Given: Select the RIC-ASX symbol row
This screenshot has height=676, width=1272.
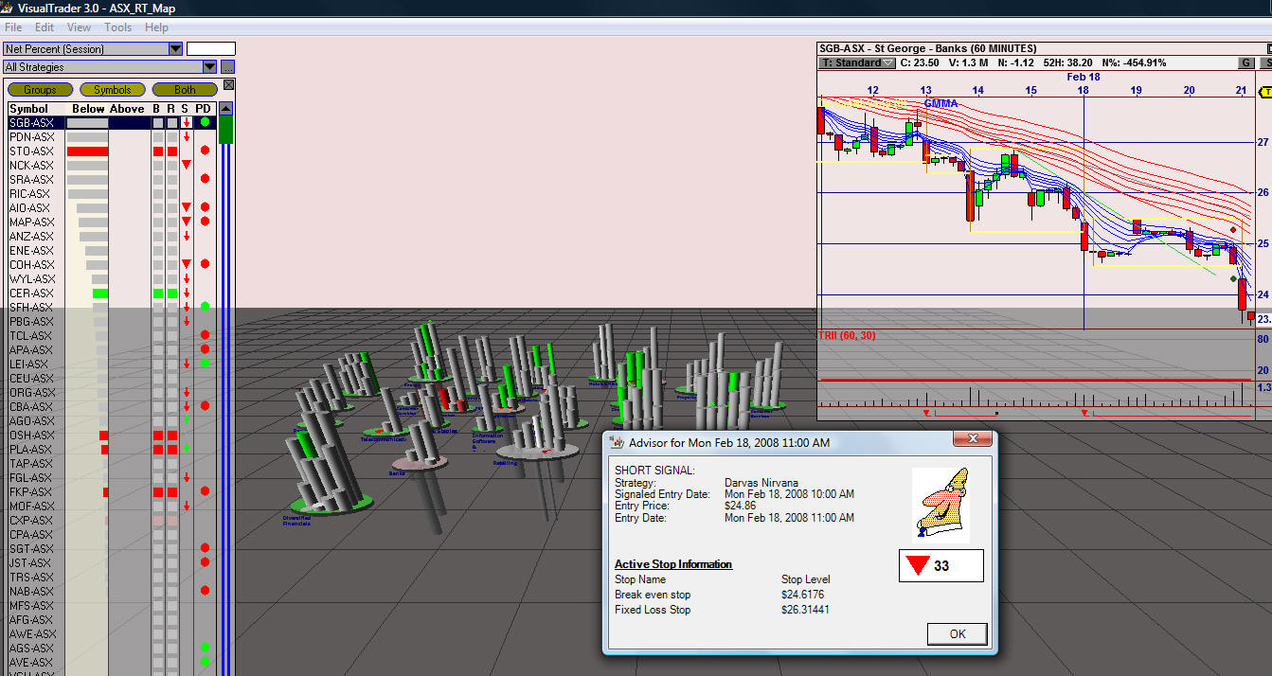Looking at the screenshot, I should [x=112, y=194].
